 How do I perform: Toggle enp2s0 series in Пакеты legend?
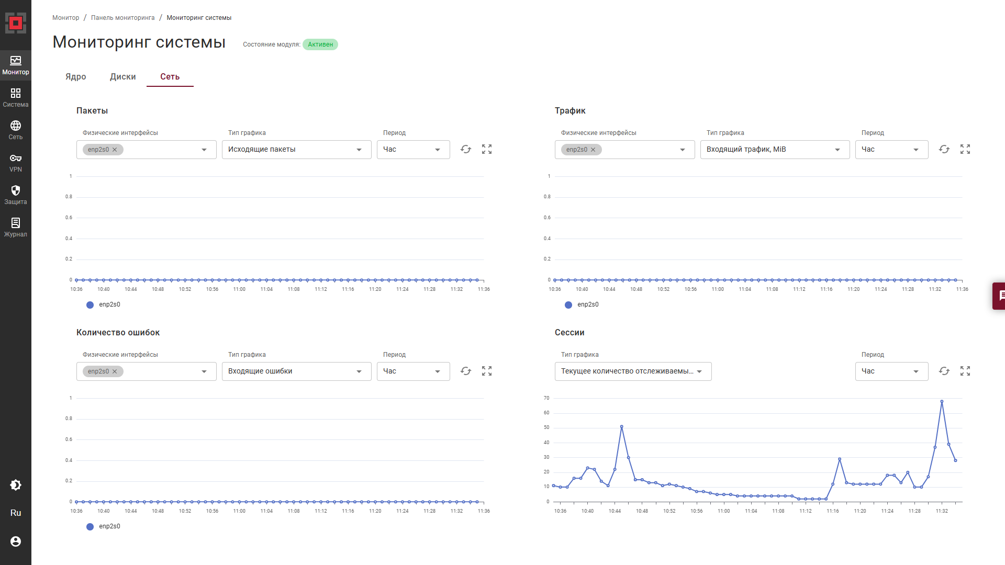click(104, 305)
